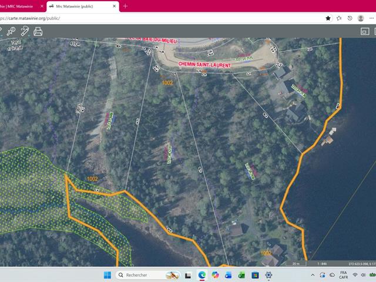Open Wi-Fi network tray icon
Image resolution: width=376 pixels, height=282 pixels.
[x=355, y=275]
